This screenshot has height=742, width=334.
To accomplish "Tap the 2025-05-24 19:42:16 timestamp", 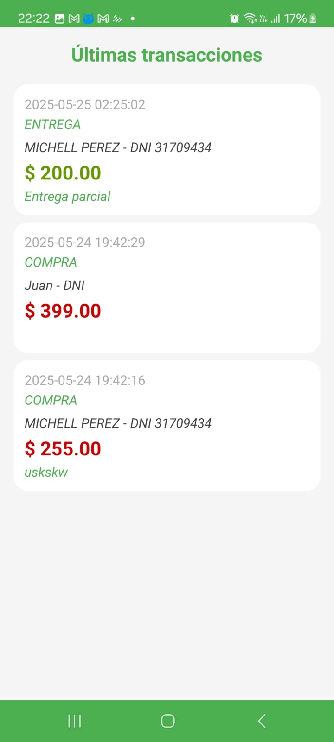I will tap(85, 380).
